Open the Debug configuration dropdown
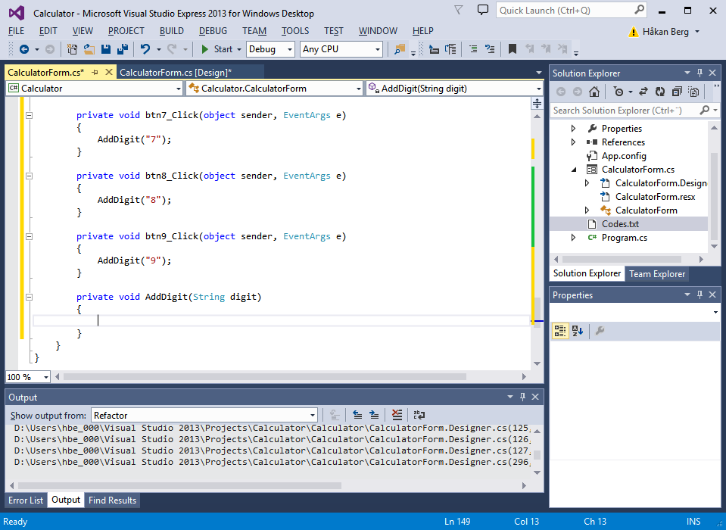Image resolution: width=726 pixels, height=530 pixels. pyautogui.click(x=270, y=49)
